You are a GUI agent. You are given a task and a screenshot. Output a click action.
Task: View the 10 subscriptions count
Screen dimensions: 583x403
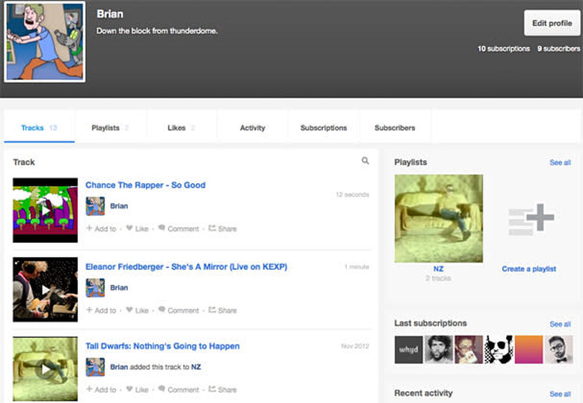tap(504, 49)
